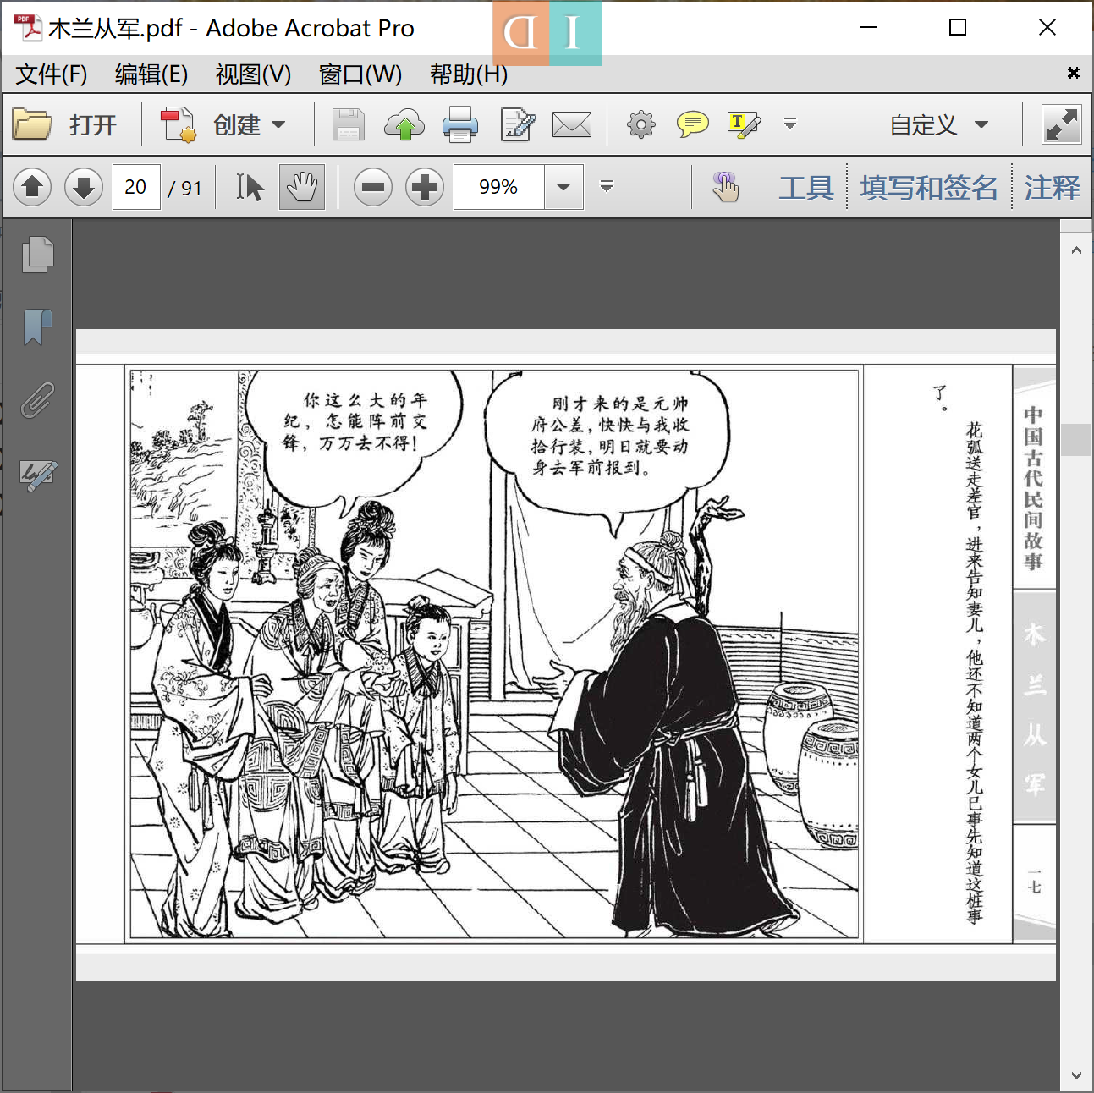Click the Send email envelope icon

[572, 125]
